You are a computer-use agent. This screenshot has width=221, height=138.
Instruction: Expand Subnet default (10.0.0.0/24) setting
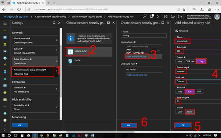35,51
